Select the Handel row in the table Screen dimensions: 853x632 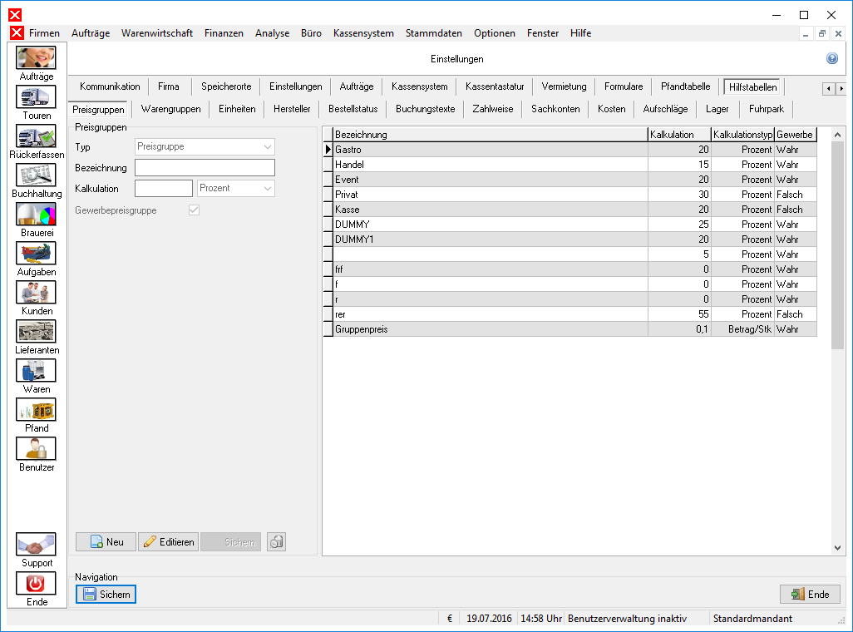click(x=570, y=165)
